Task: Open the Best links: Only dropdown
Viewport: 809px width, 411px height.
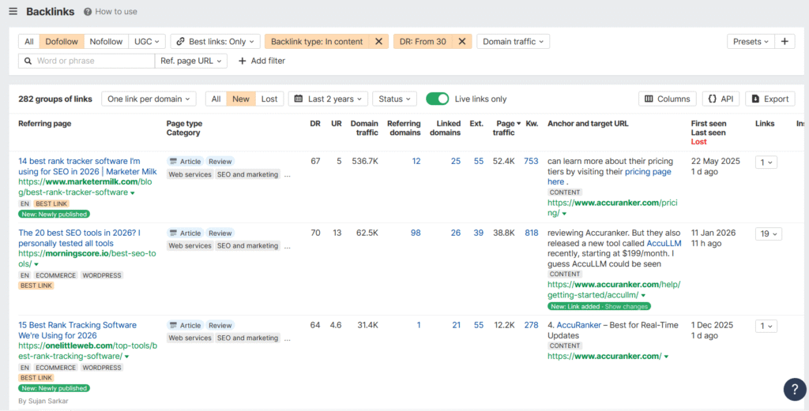Action: click(x=215, y=42)
